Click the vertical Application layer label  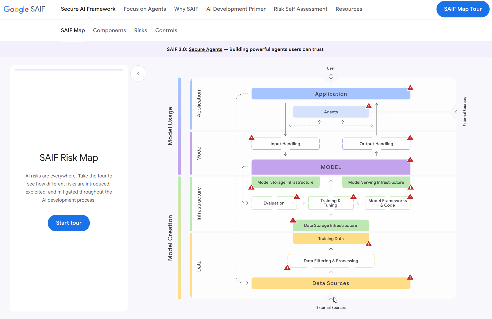(199, 103)
